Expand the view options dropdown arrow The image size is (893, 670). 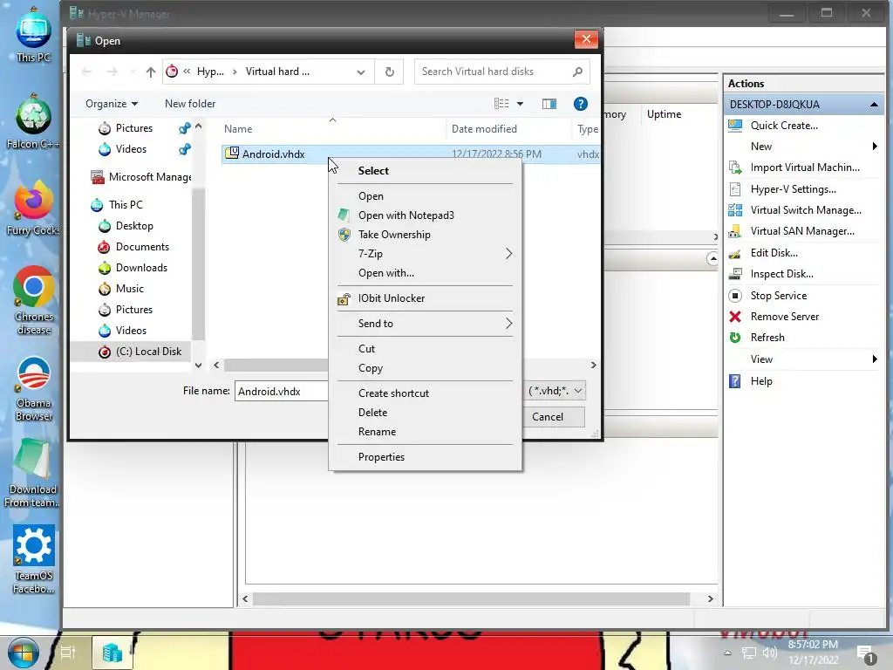520,104
